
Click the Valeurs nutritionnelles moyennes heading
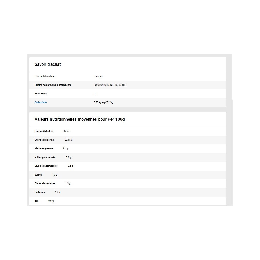(x=80, y=119)
